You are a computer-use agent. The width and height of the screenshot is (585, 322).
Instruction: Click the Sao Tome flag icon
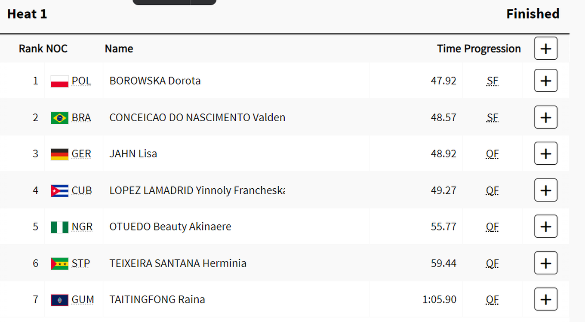[x=59, y=264]
